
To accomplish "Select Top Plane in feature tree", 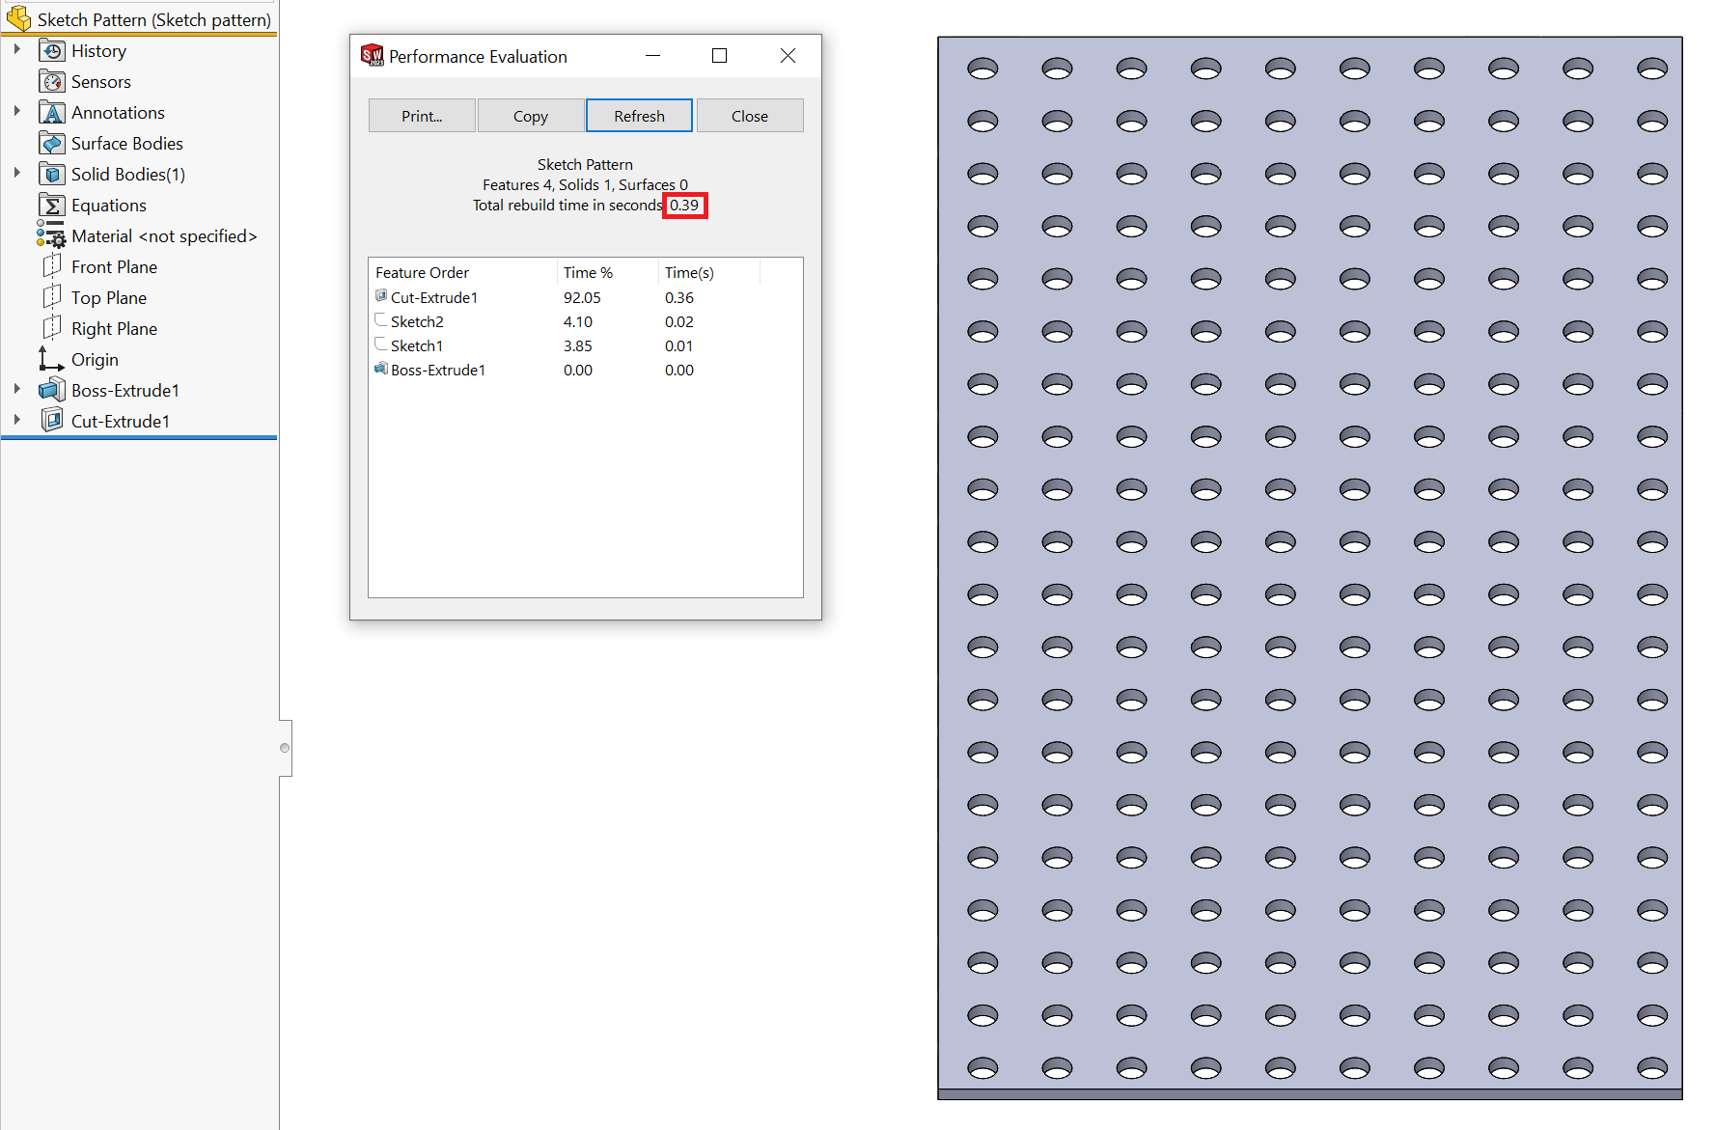I will [108, 298].
